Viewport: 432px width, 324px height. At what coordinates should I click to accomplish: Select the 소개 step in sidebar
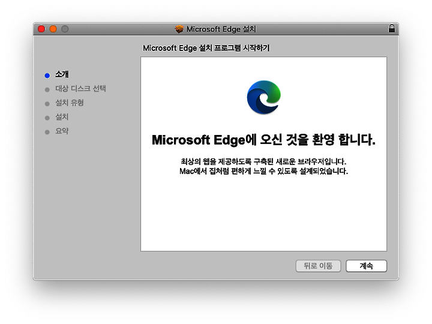(62, 74)
